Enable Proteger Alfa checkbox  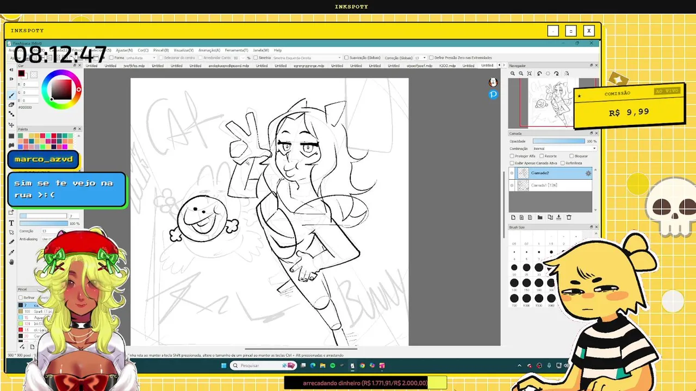point(512,156)
